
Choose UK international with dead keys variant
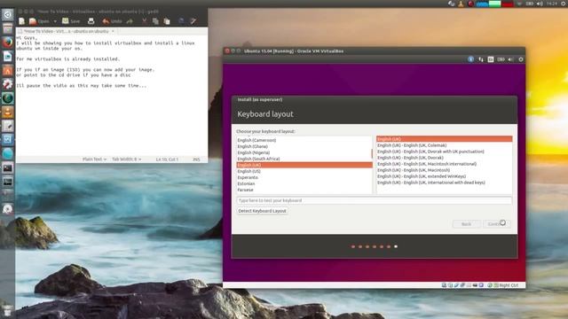pos(444,183)
